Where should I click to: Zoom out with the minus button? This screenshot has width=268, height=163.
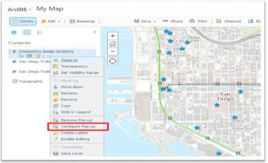pyautogui.click(x=113, y=51)
